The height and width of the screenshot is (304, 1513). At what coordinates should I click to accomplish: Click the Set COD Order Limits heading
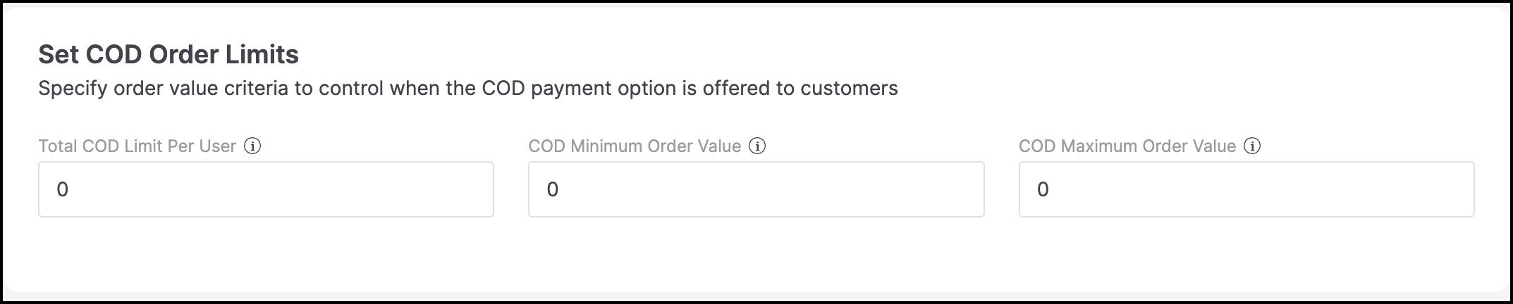point(169,54)
